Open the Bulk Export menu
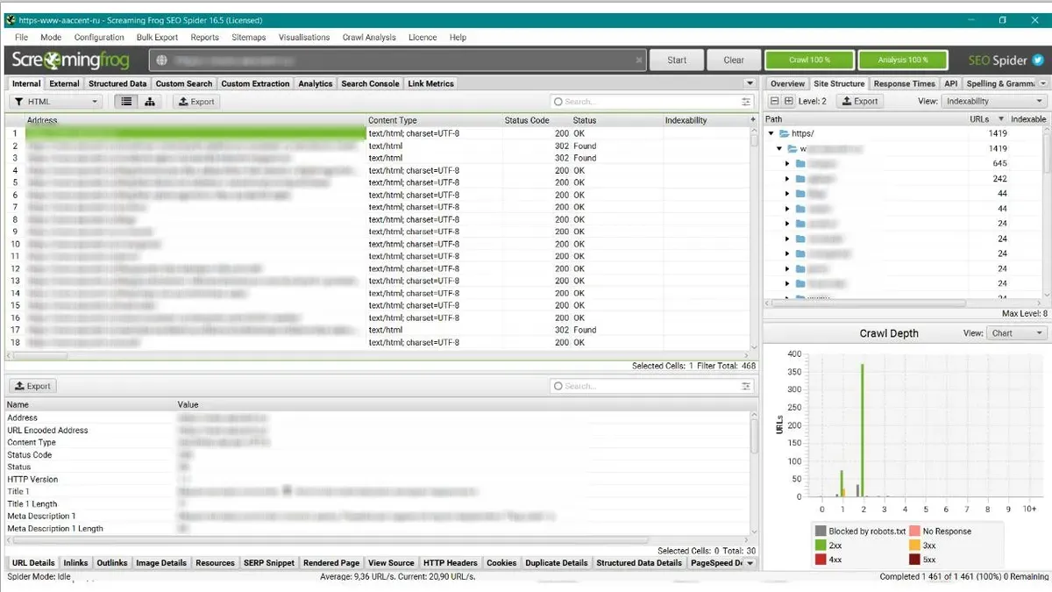 tap(157, 38)
